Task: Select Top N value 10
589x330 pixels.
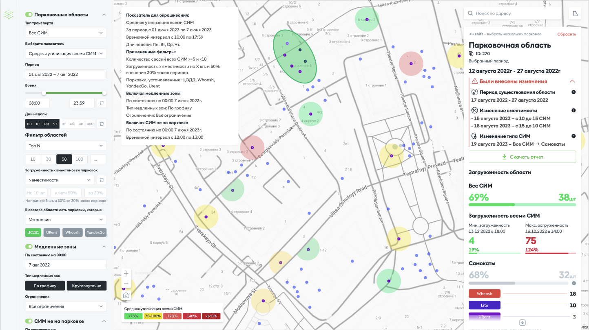Action: point(33,159)
